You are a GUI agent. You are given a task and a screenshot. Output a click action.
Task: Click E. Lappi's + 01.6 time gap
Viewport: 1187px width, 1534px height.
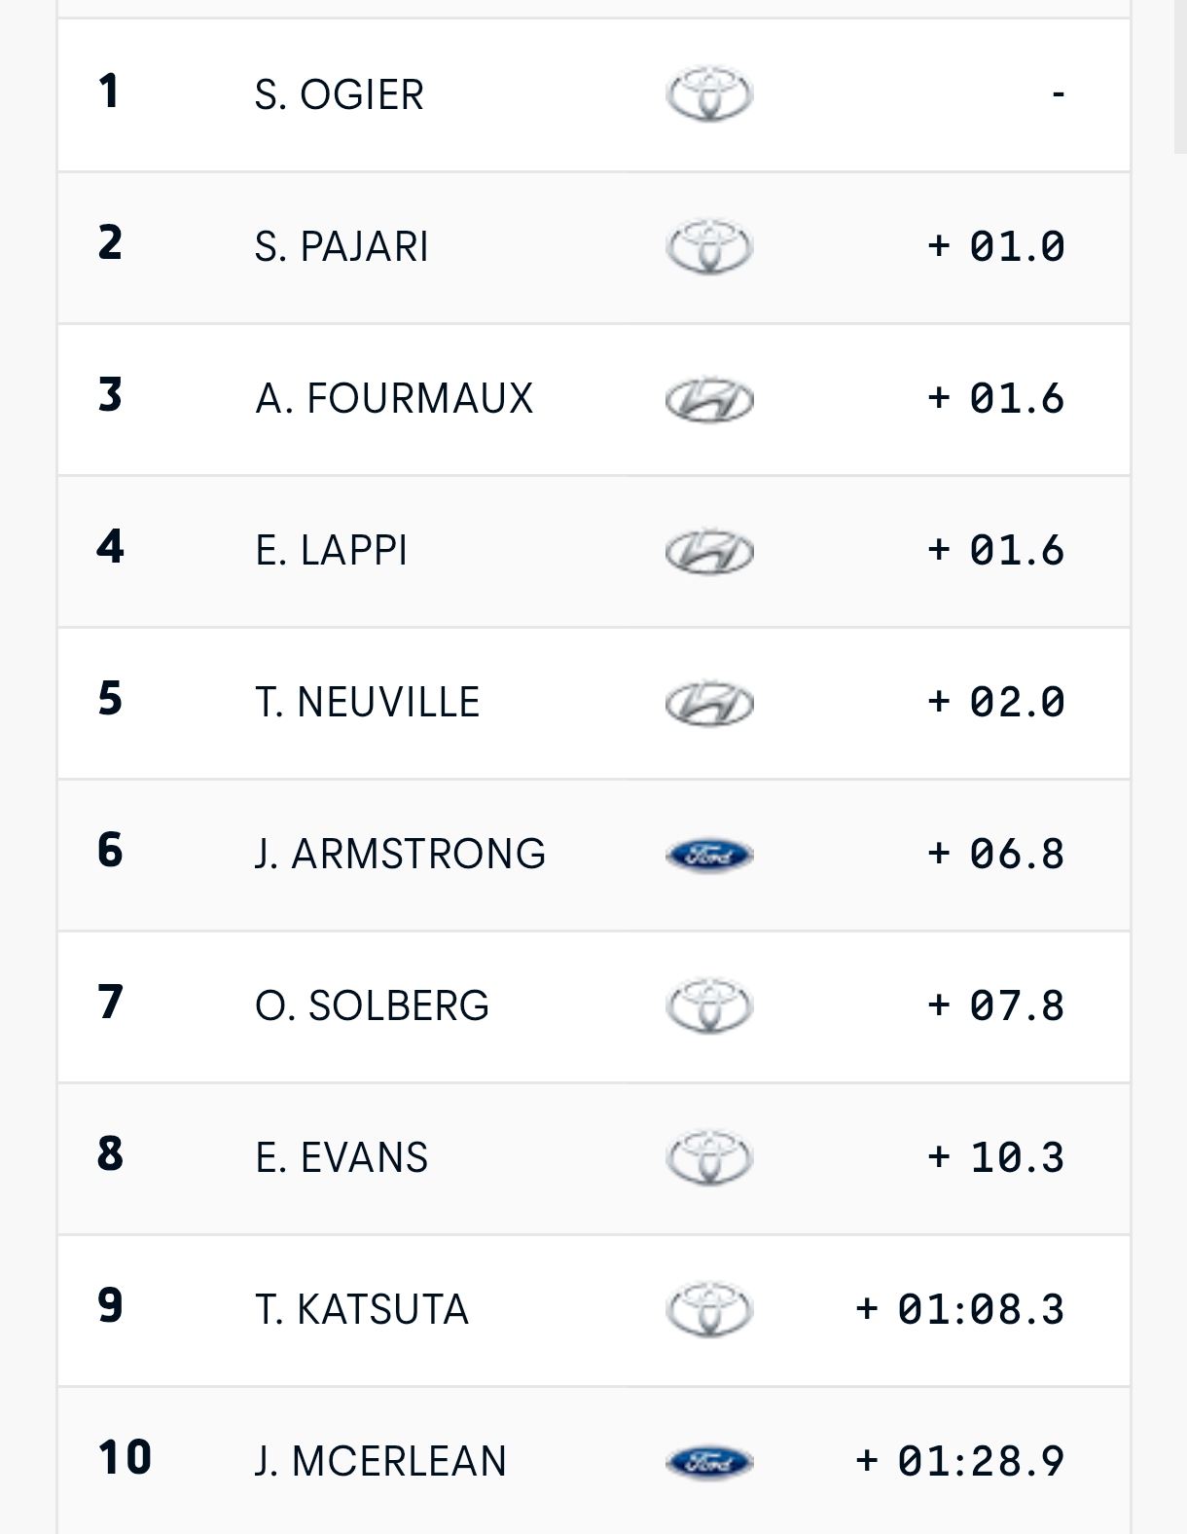(x=996, y=551)
